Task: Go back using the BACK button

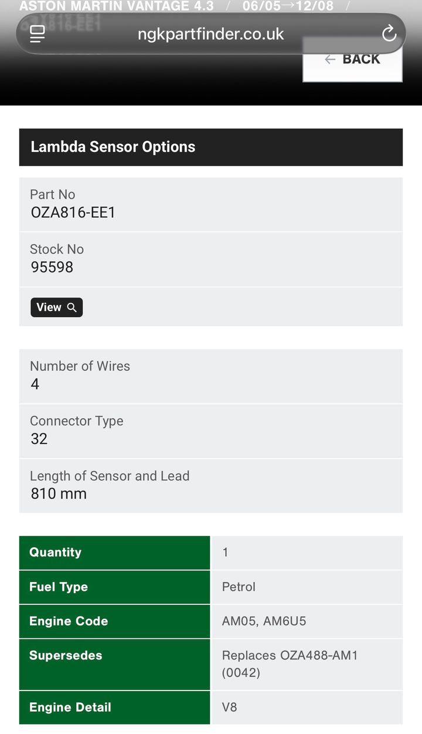Action: [x=352, y=59]
